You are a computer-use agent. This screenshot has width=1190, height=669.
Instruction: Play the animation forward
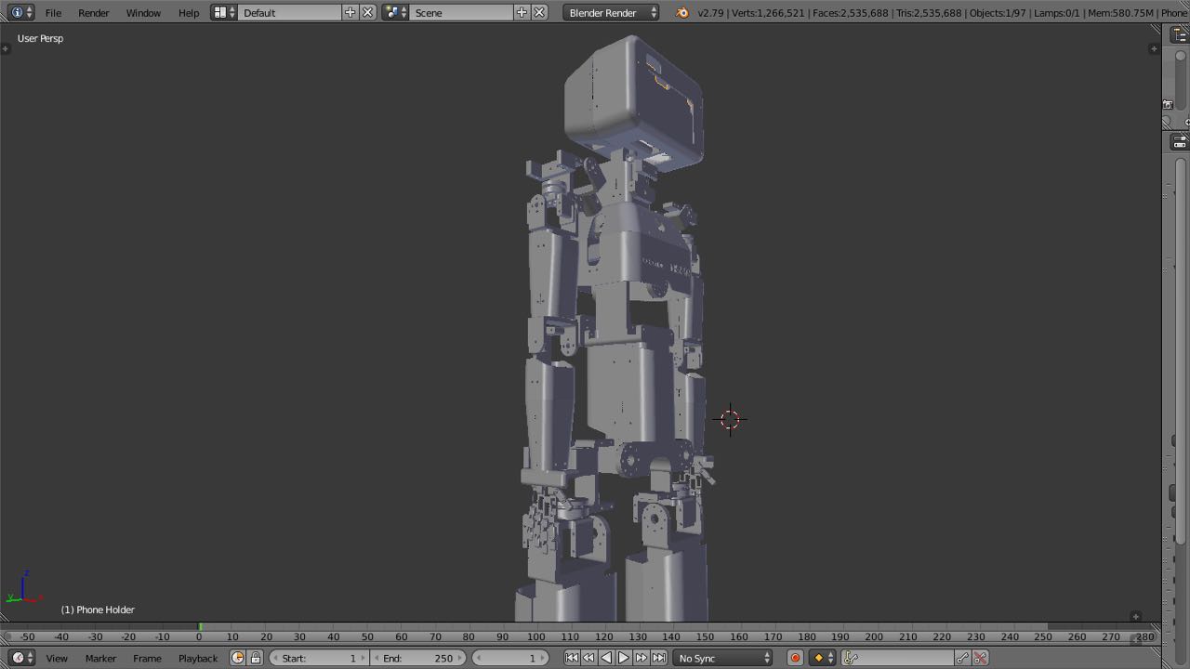click(x=624, y=658)
